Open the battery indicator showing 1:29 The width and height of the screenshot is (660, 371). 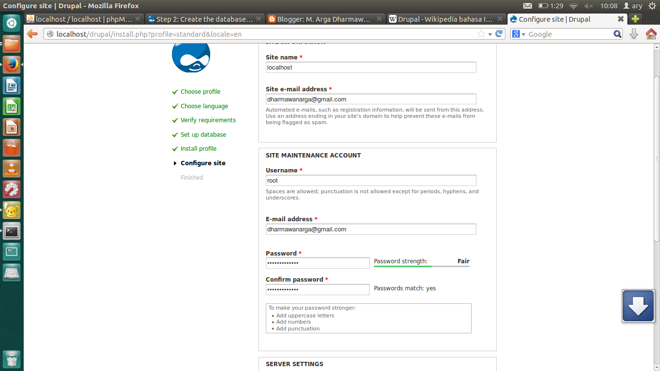(551, 6)
